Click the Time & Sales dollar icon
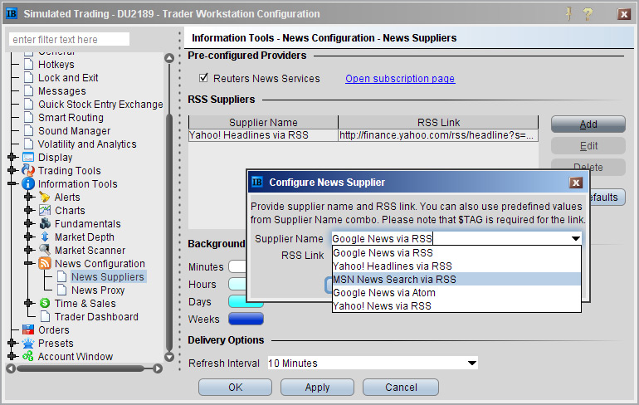The height and width of the screenshot is (405, 639). [x=45, y=303]
